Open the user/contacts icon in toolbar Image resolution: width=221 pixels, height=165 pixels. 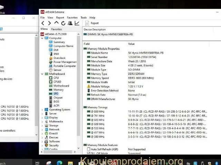point(70,23)
